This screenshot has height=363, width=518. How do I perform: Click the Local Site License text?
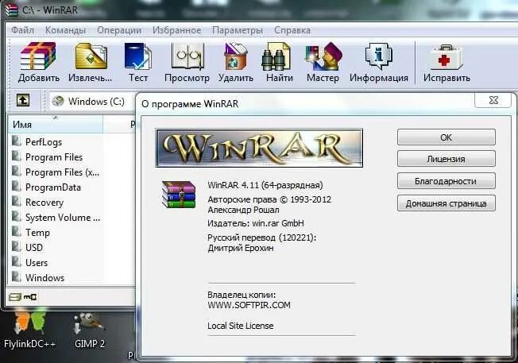(241, 326)
